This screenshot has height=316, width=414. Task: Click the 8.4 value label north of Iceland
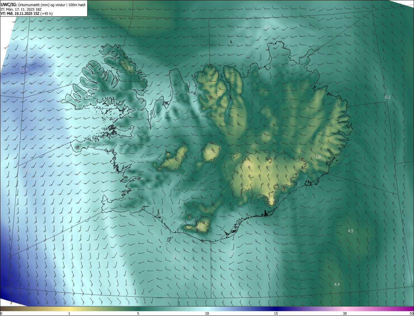coord(267,27)
